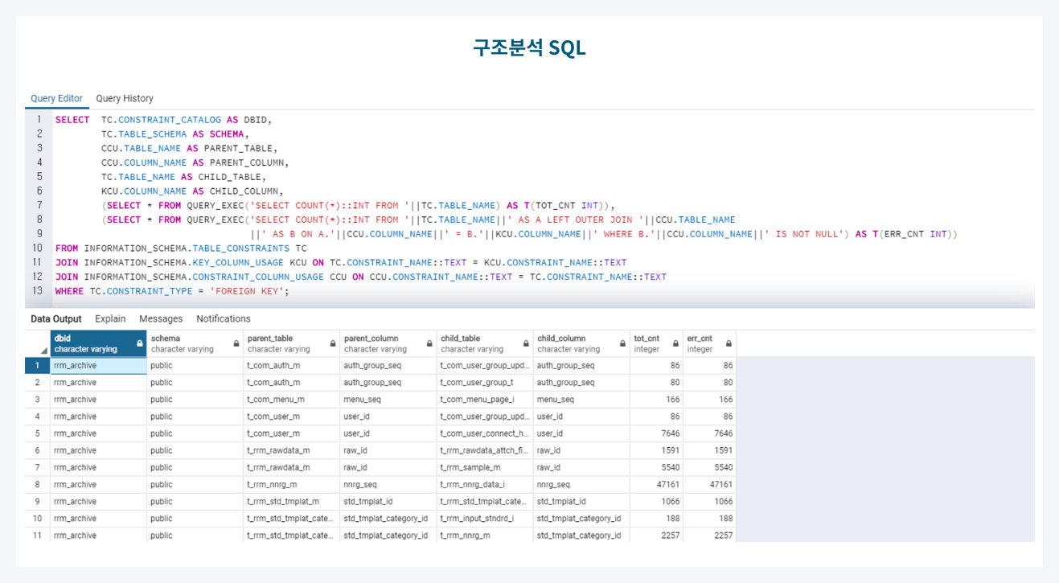Switch to the Query History tab
Image resolution: width=1059 pixels, height=583 pixels.
123,97
